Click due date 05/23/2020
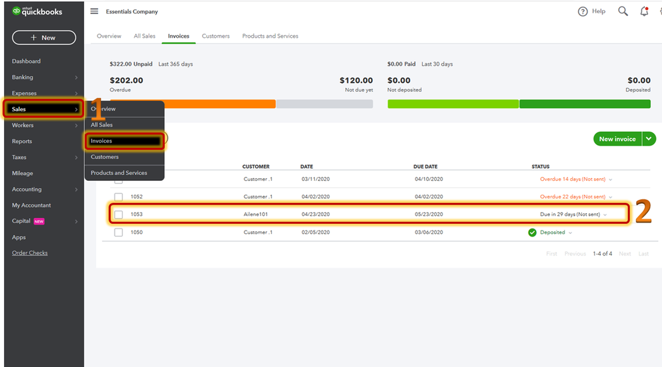This screenshot has width=662, height=367. coord(429,214)
